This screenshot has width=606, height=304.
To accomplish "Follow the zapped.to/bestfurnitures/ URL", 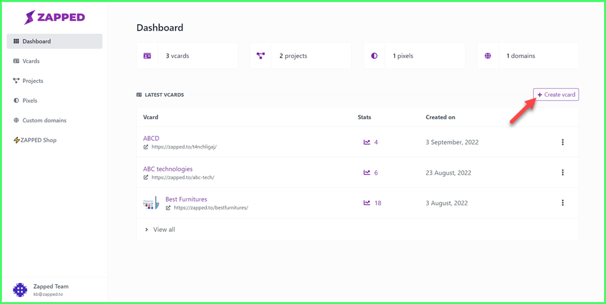I will click(211, 207).
